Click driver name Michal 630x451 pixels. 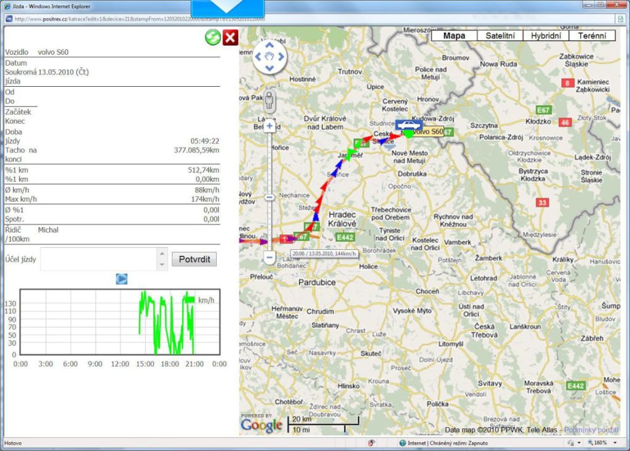coord(48,230)
